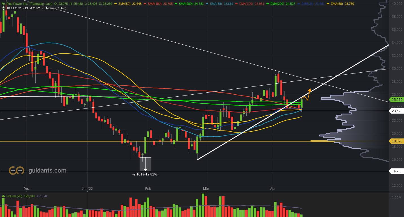
Task: Click the Volume(28) indicator label
Action: 14,196
